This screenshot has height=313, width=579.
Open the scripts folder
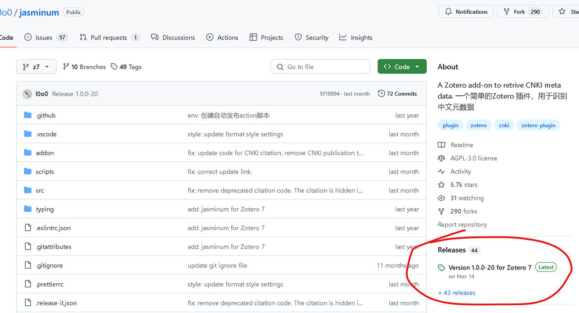click(x=45, y=172)
